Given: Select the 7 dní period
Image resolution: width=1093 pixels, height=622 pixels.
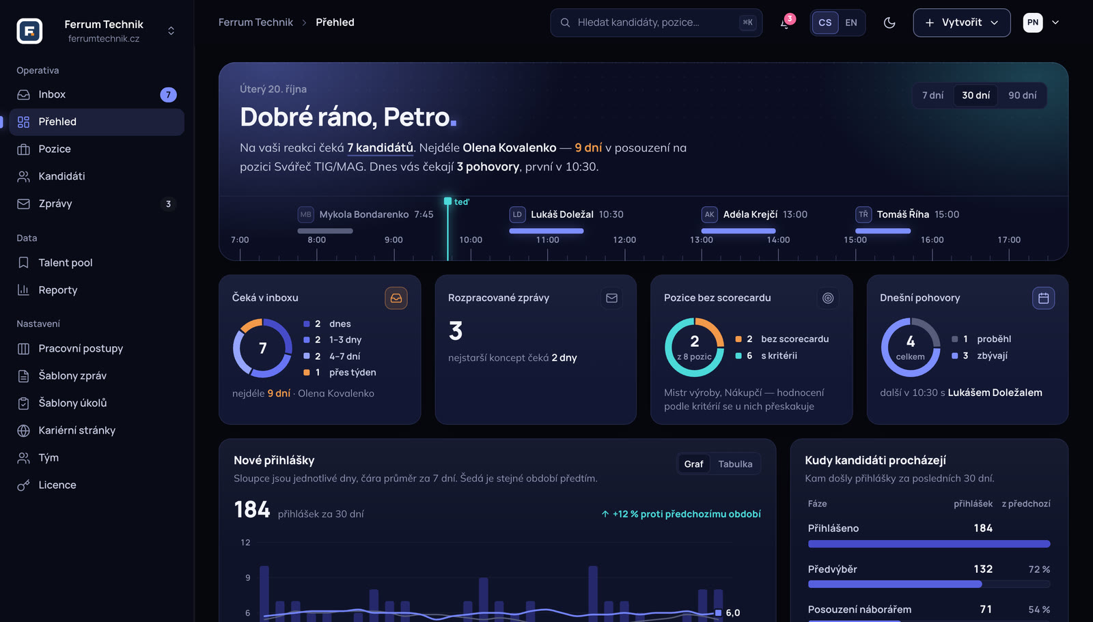Looking at the screenshot, I should click(933, 95).
